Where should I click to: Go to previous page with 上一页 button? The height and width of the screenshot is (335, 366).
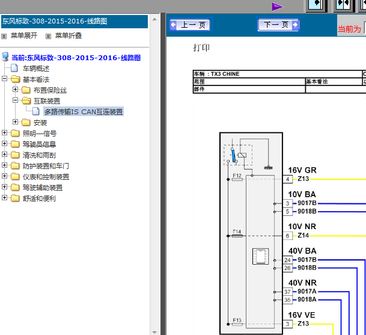190,25
